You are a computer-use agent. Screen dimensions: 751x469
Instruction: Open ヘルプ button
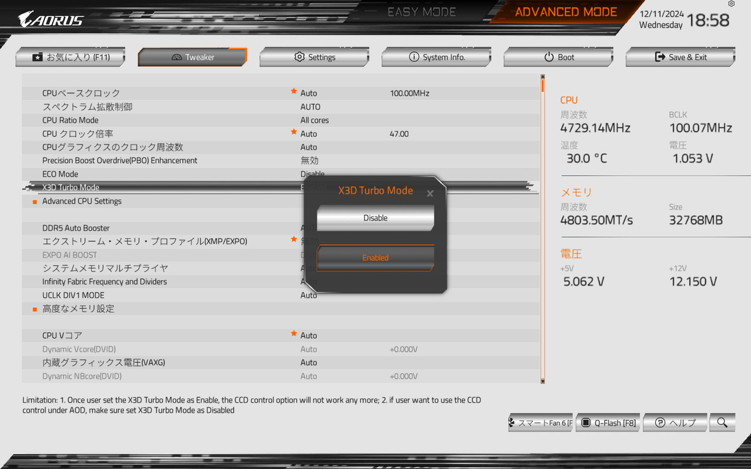tap(675, 423)
